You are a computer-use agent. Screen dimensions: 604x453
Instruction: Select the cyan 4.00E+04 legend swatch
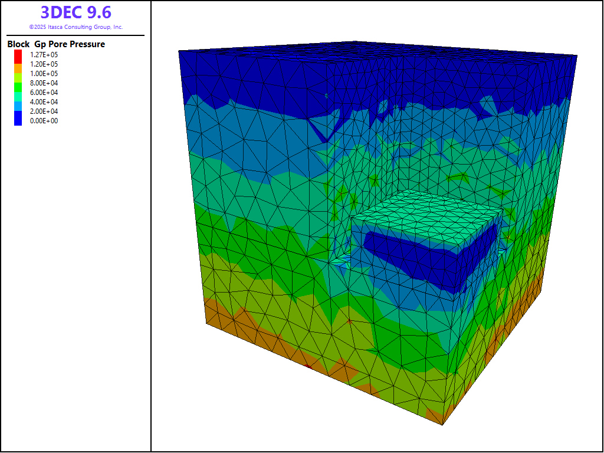(18, 97)
